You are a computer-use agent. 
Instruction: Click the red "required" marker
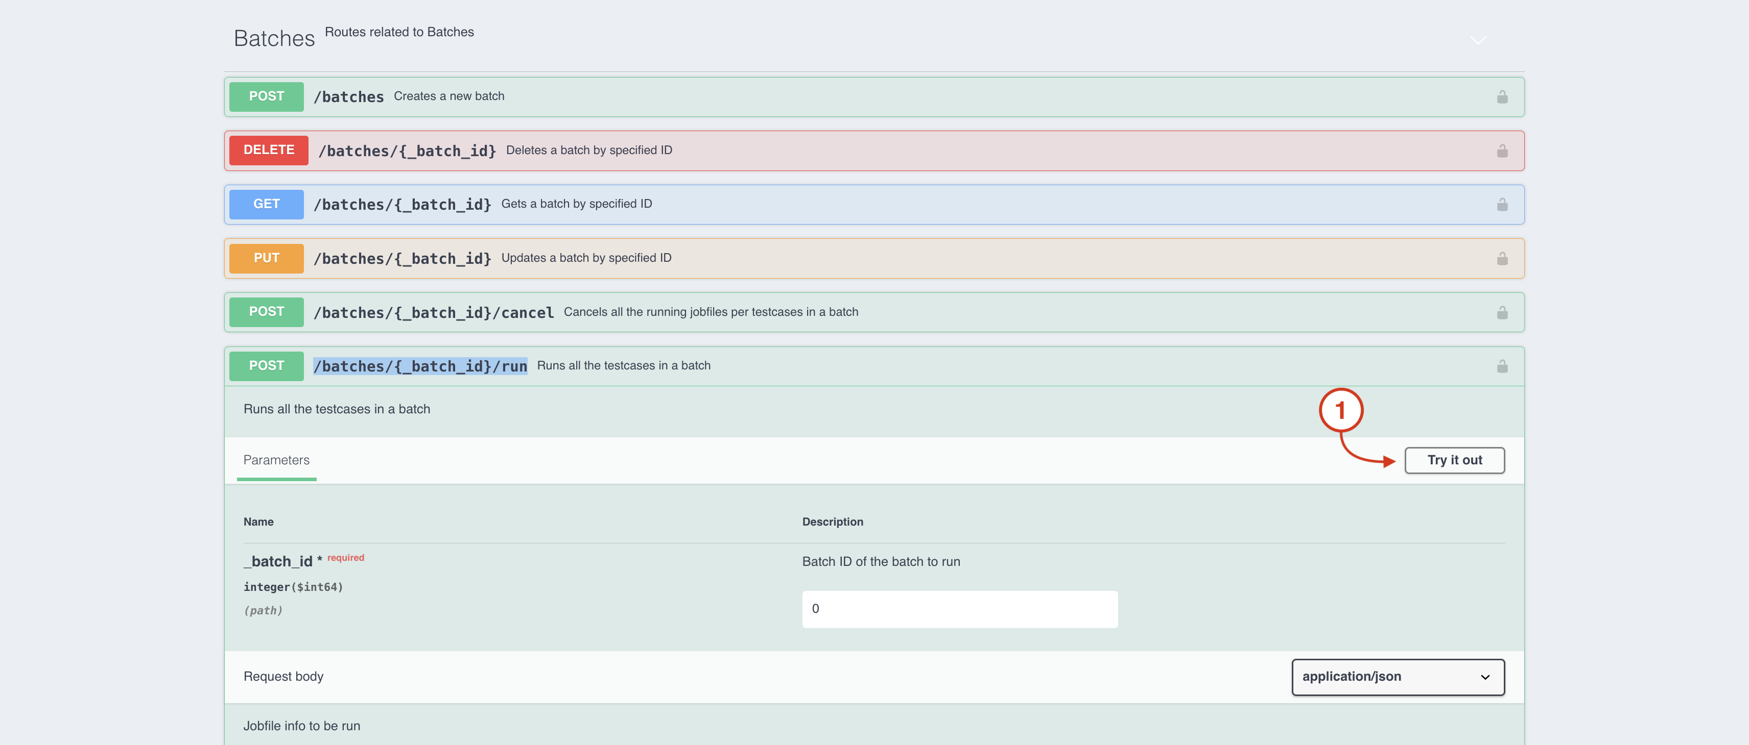(x=346, y=558)
